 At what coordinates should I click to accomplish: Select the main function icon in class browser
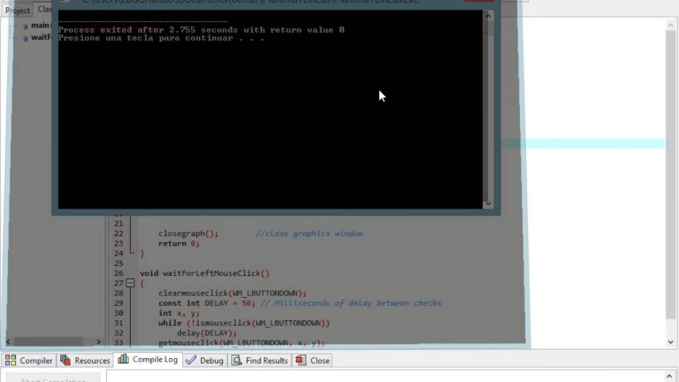[26, 26]
